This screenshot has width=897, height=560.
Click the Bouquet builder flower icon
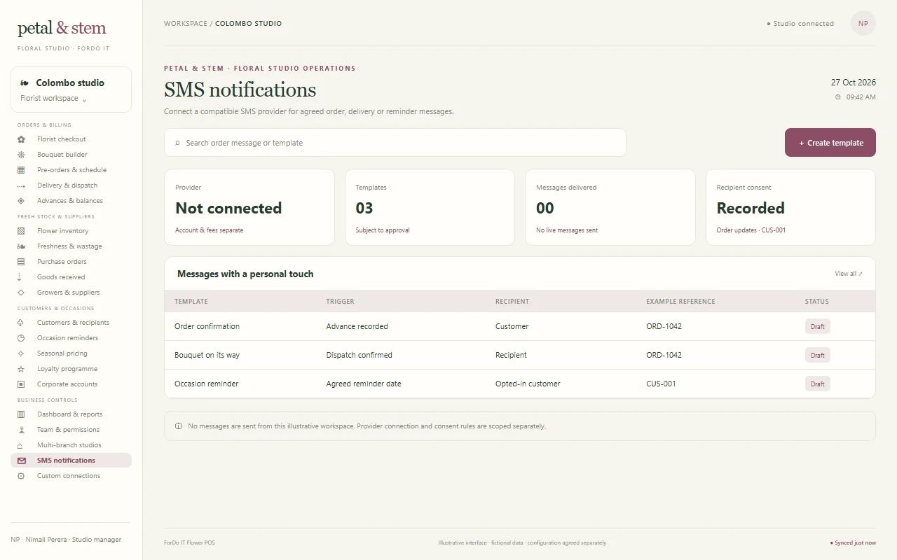point(21,155)
